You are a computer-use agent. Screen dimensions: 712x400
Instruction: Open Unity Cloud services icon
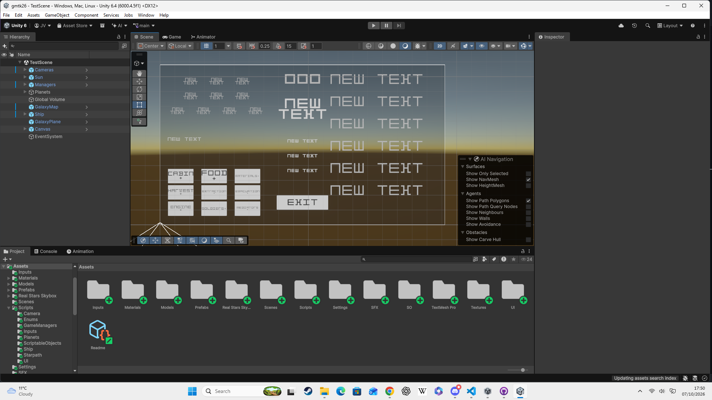(621, 26)
